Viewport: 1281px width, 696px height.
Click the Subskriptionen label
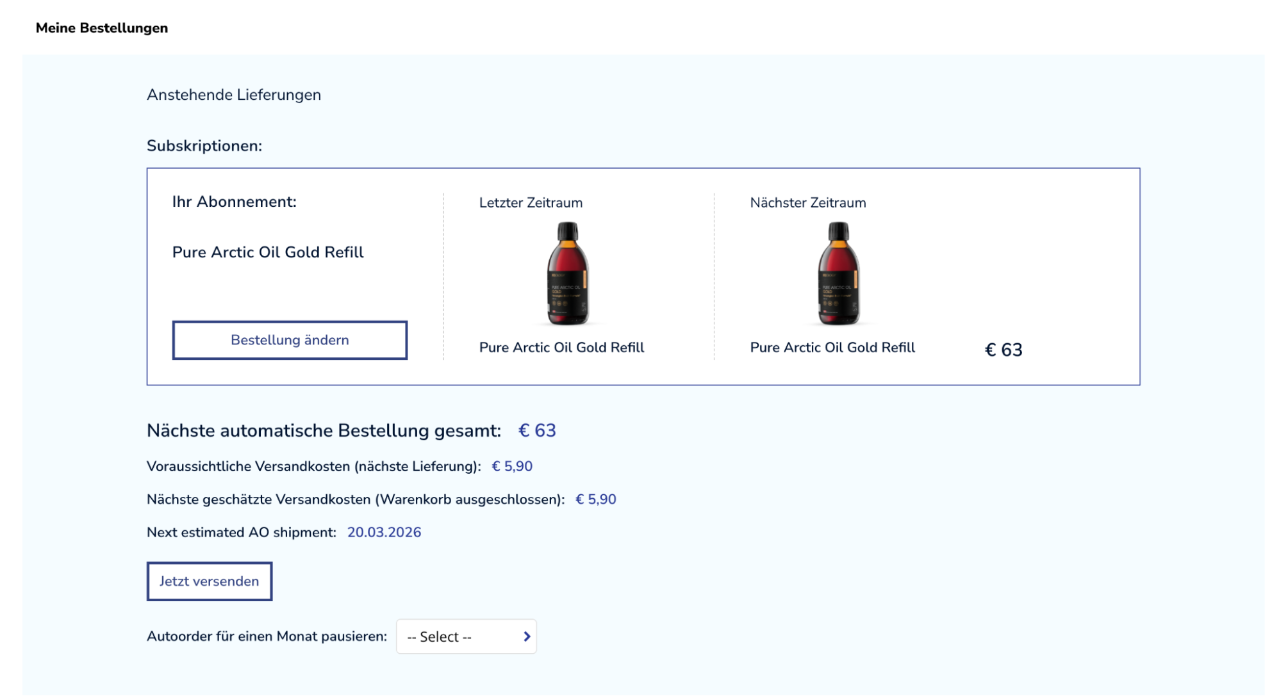click(204, 146)
